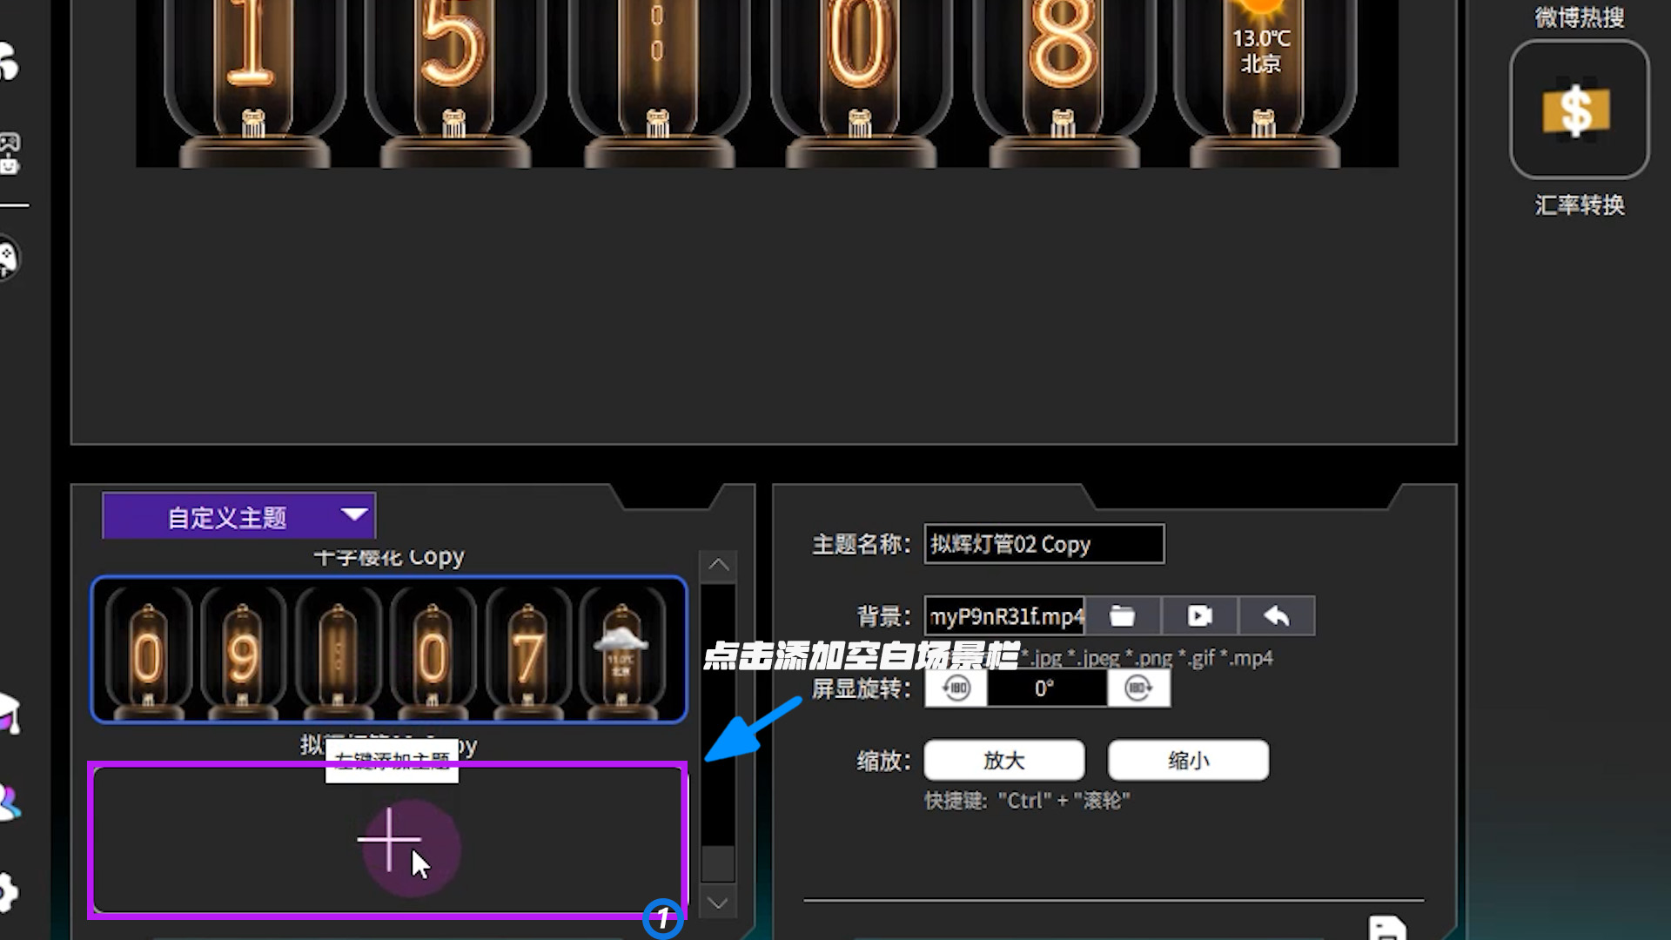
Task: Click 缩小 to zoom out the theme
Action: click(1187, 759)
